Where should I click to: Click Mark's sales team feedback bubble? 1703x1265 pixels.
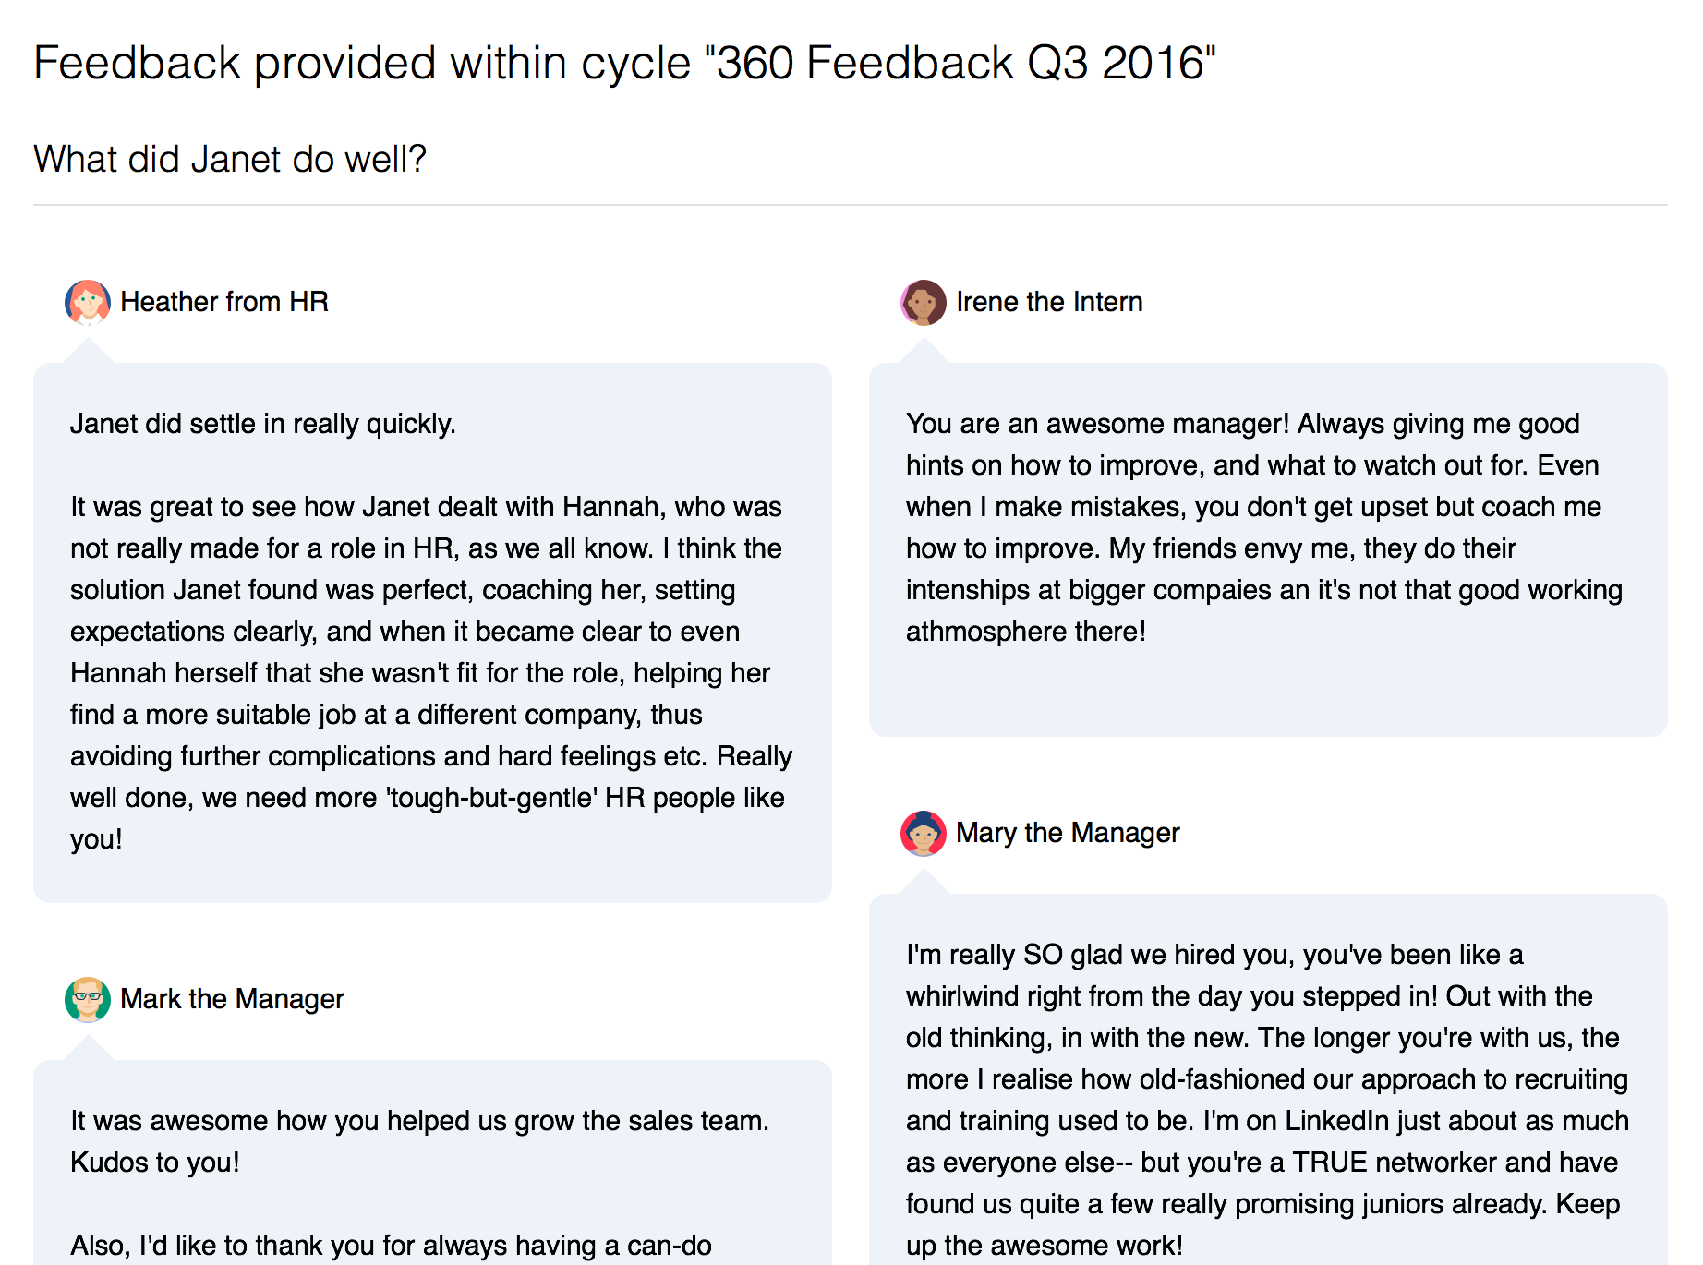coord(432,1163)
